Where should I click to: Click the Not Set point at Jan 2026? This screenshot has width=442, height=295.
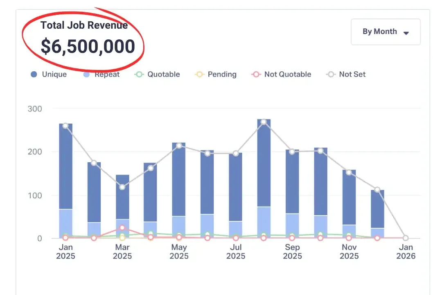click(405, 238)
